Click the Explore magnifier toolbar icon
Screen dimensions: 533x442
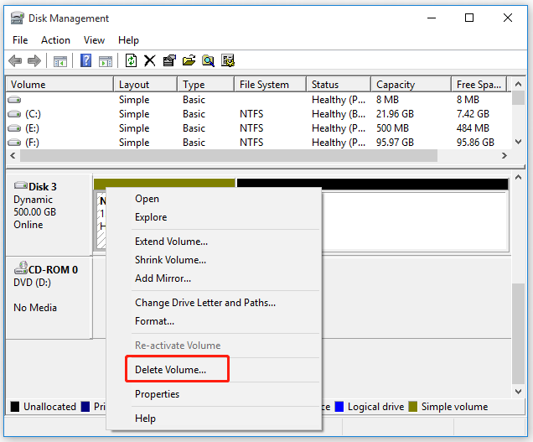click(208, 61)
